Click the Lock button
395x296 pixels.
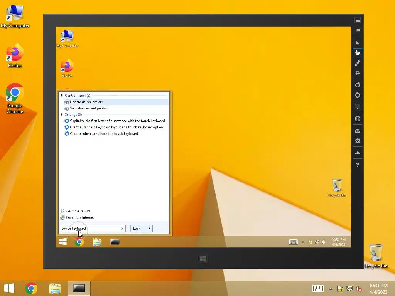click(138, 229)
